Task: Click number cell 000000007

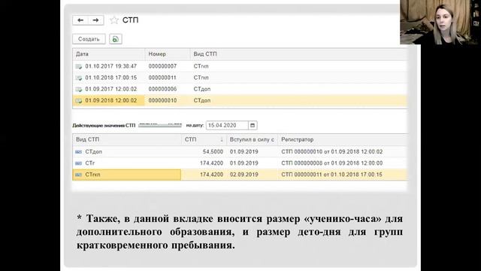Action: tap(162, 66)
